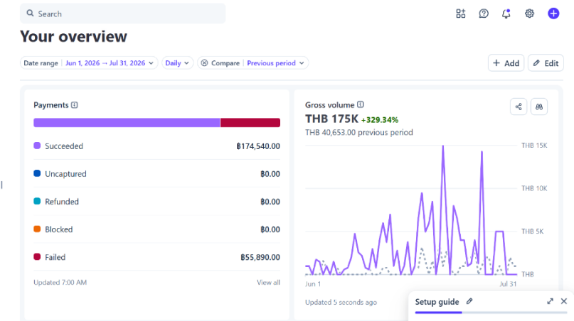Click the THB 15K axis label
574x321 pixels.
(534, 146)
